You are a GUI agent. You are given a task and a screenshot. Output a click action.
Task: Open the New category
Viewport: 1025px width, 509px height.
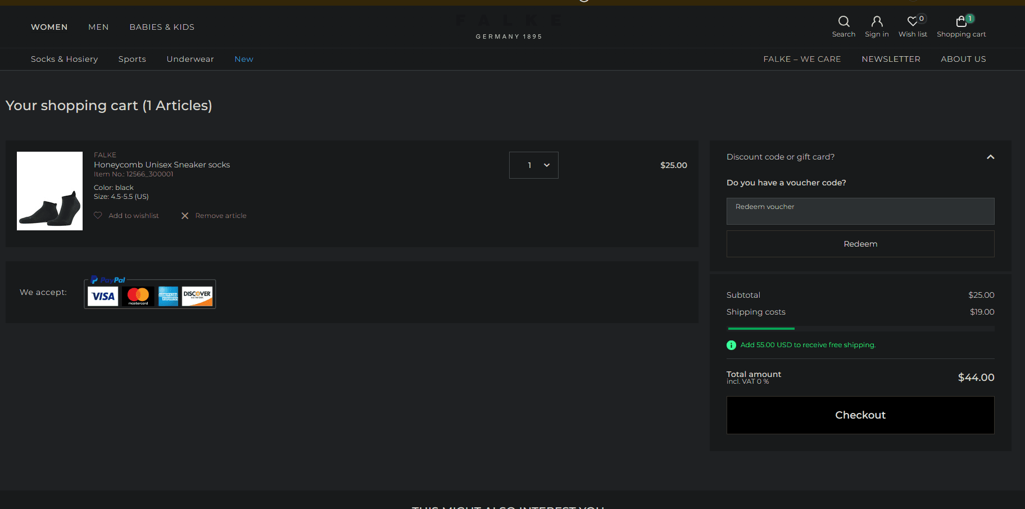(244, 59)
